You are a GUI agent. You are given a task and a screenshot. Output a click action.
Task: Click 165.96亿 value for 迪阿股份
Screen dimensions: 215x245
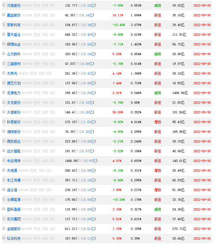point(179,132)
